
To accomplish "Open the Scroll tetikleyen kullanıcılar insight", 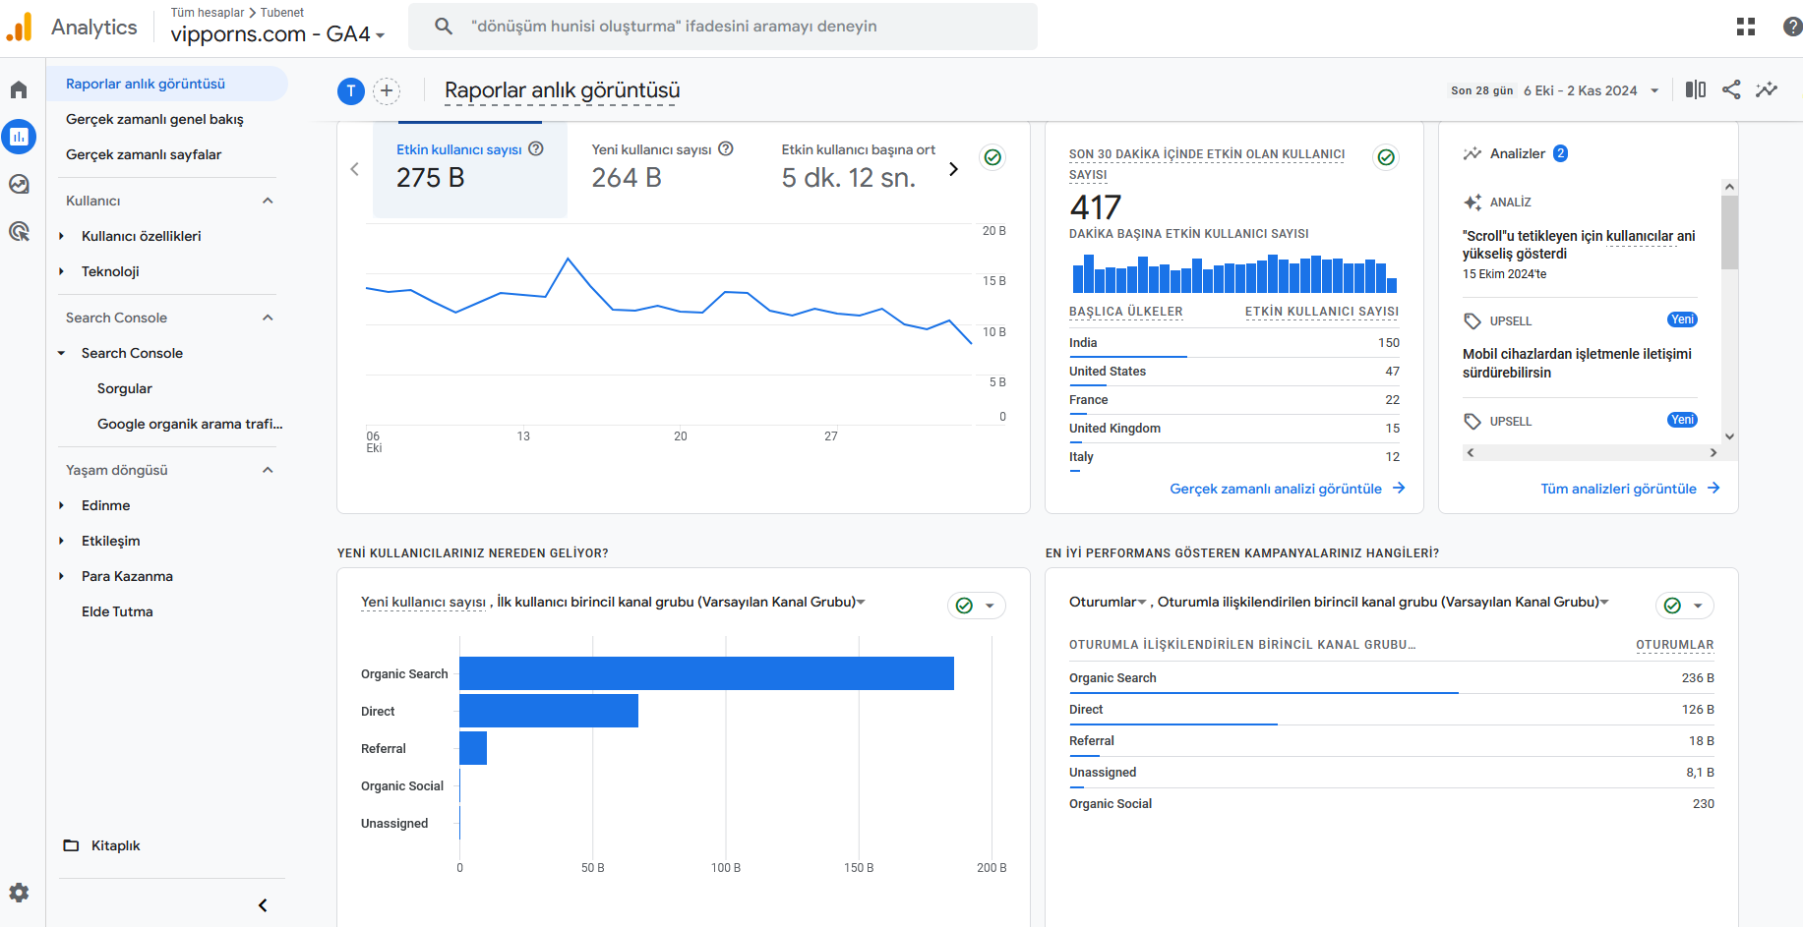I will (1579, 245).
